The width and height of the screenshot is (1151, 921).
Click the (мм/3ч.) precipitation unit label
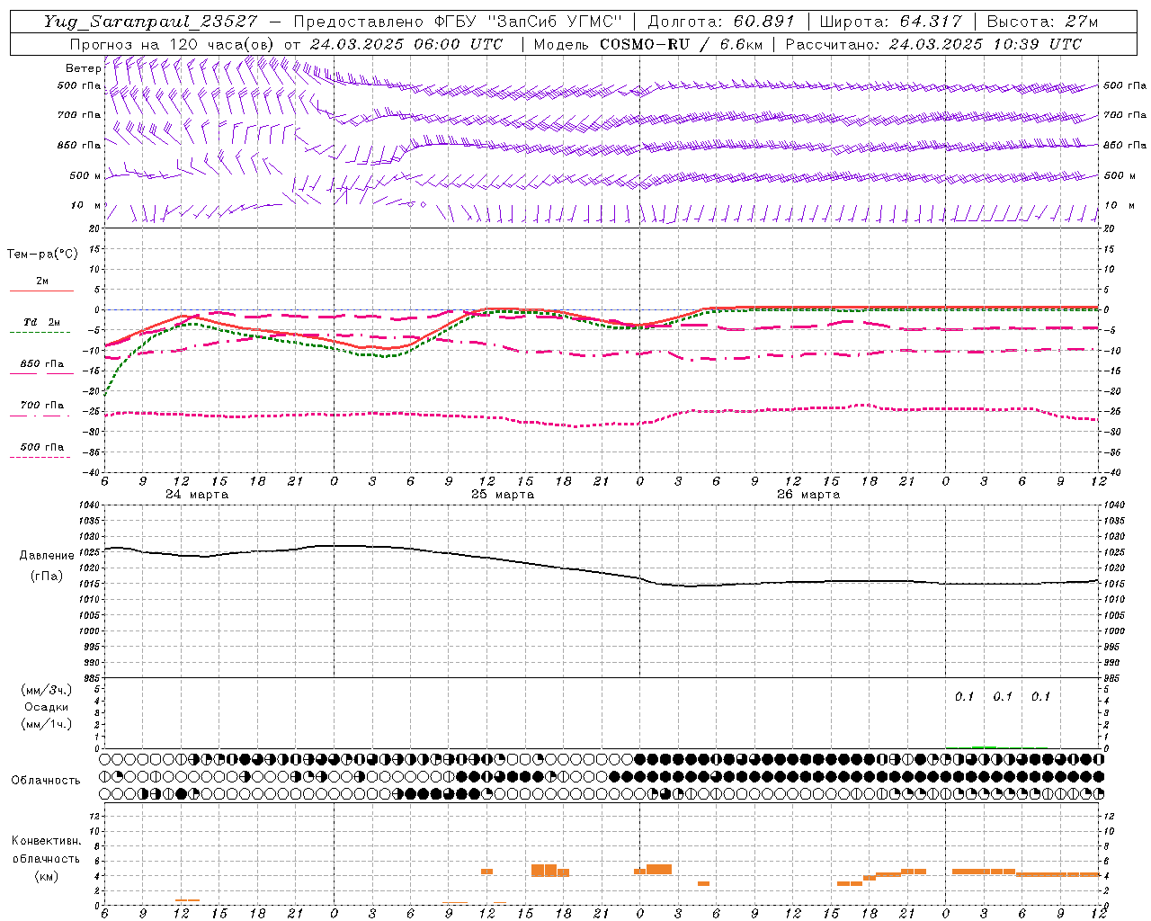coord(47,690)
